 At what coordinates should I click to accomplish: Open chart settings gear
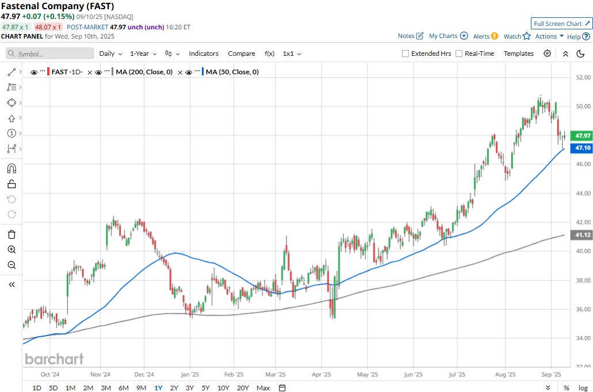point(547,54)
